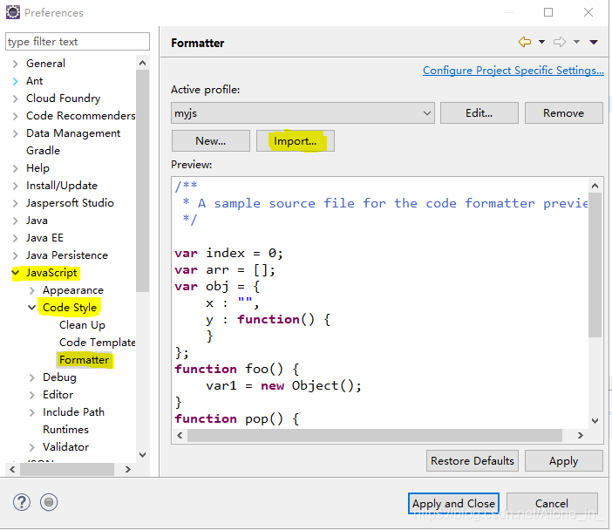Click tree panel scroll-down arrow
Screen dimensions: 612x530
click(x=142, y=455)
